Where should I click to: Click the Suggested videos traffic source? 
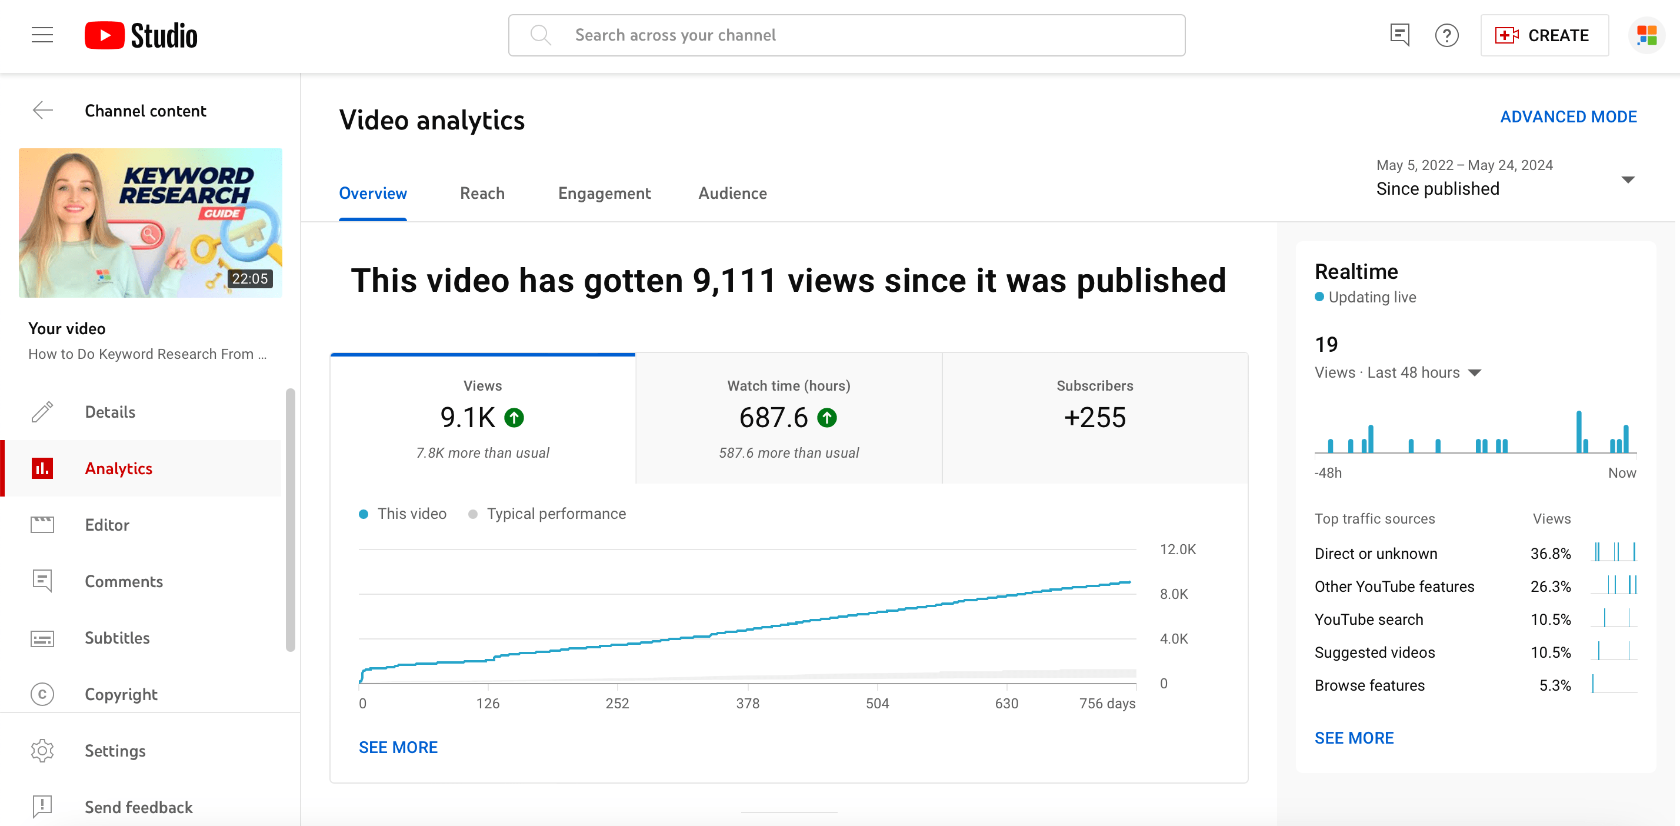[1374, 652]
